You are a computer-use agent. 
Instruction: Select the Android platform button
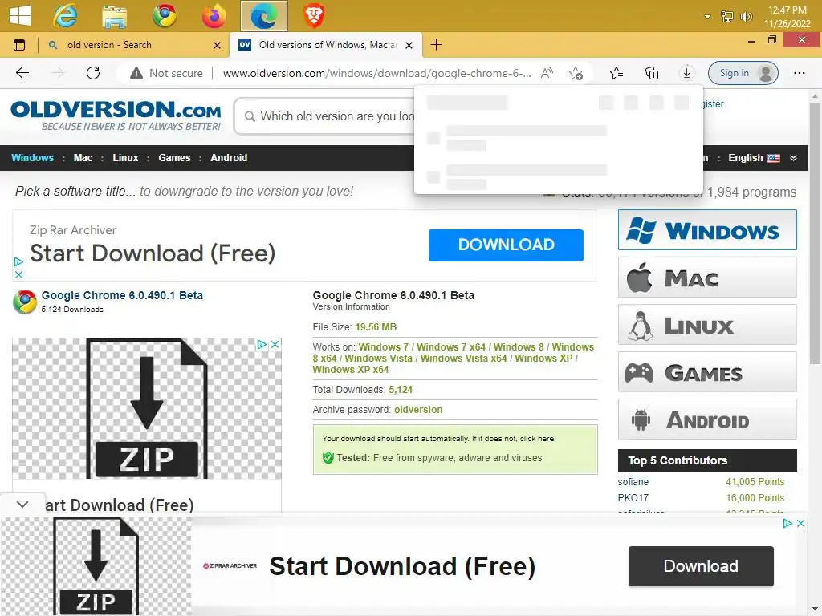coord(706,419)
